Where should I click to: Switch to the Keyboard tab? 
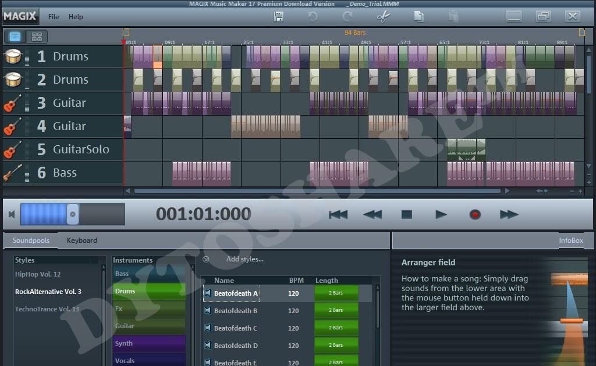point(81,240)
